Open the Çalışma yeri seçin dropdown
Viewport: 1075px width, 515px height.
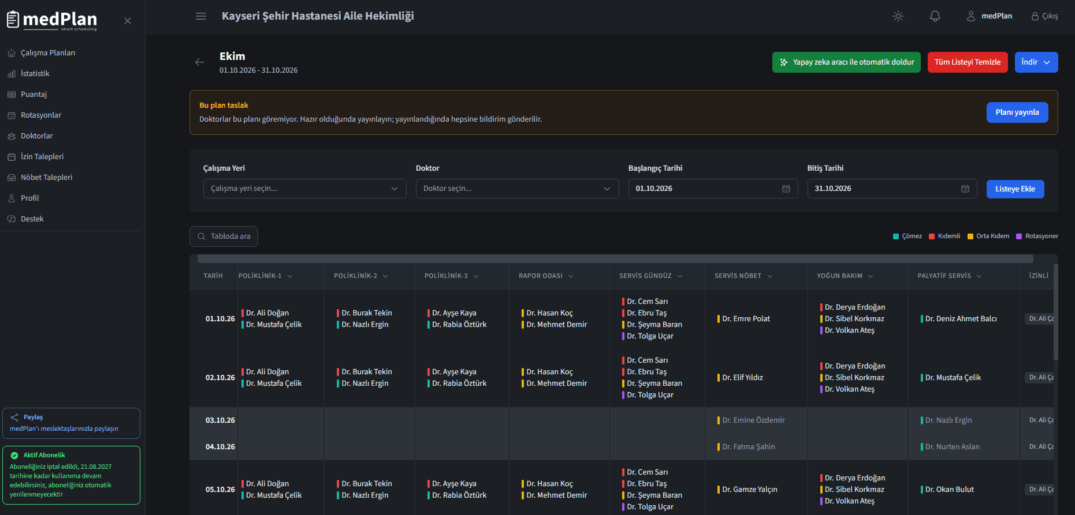pos(305,189)
